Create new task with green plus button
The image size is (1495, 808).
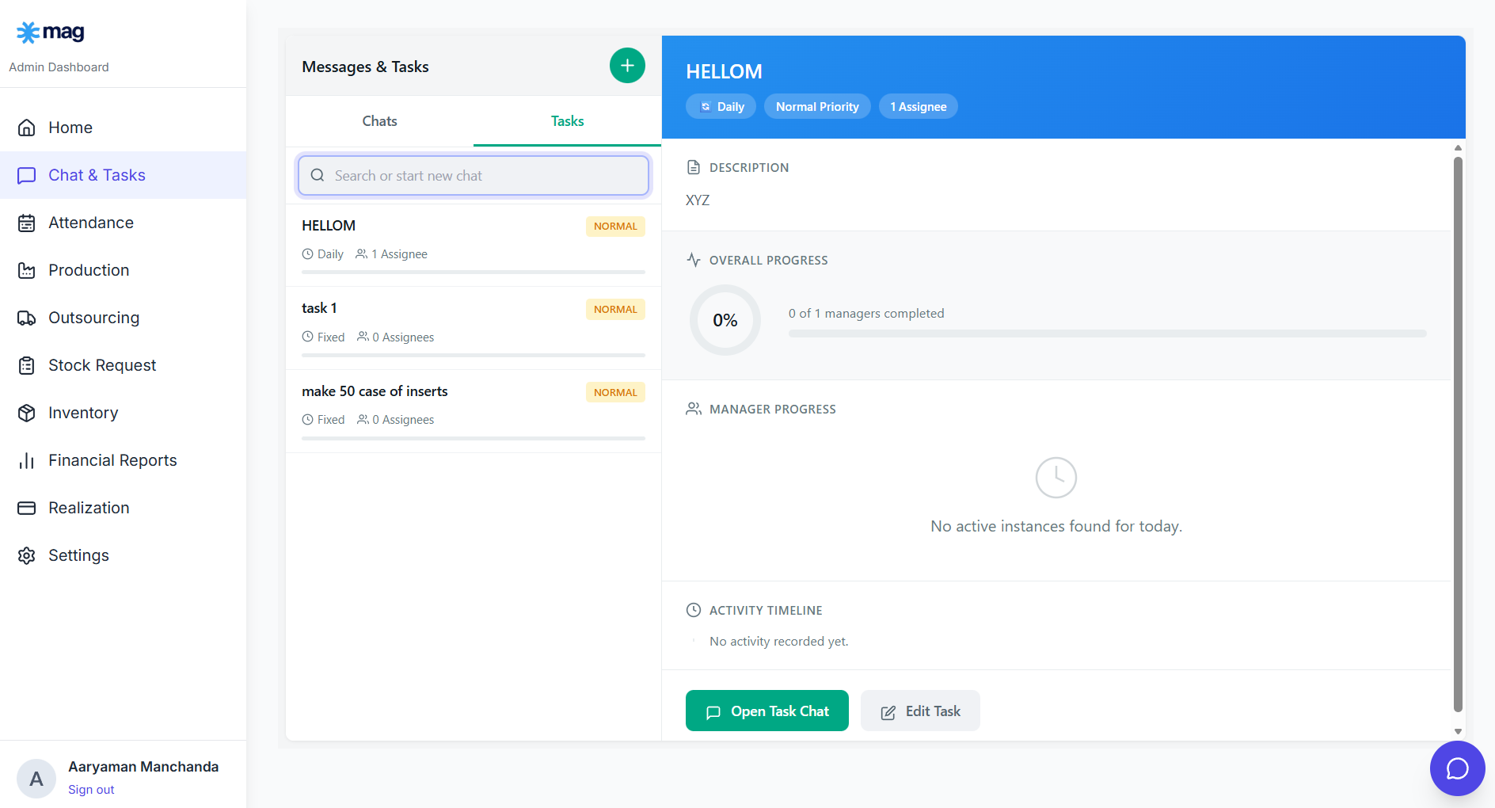click(627, 65)
